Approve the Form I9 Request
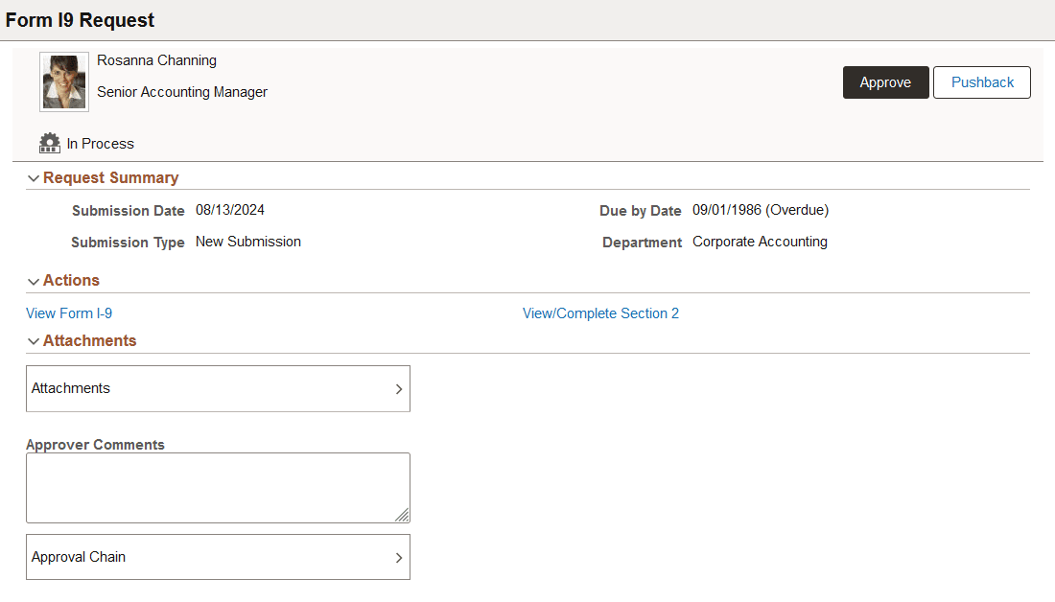1055x602 pixels. click(x=885, y=82)
